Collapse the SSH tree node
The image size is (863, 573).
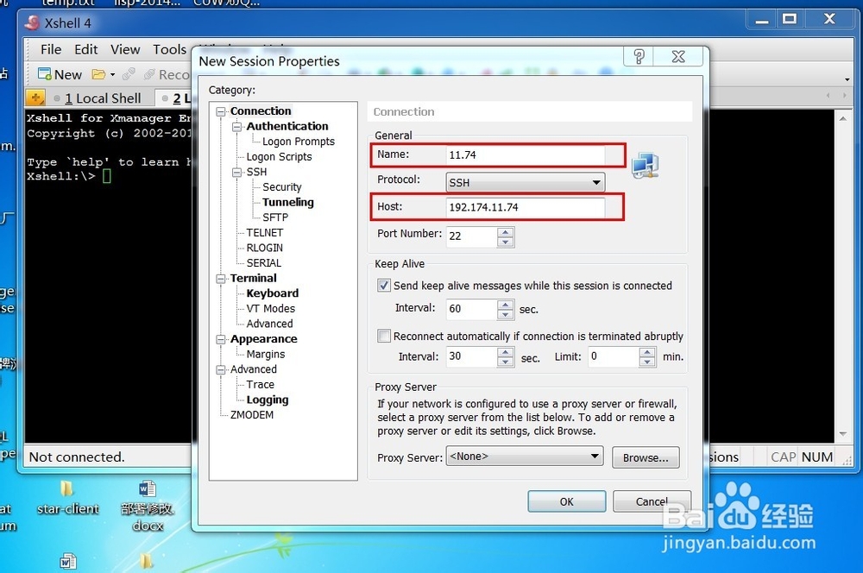click(x=236, y=173)
